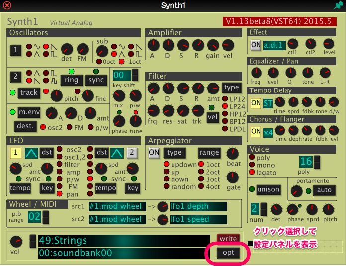Select LP12 filter type

click(x=225, y=98)
